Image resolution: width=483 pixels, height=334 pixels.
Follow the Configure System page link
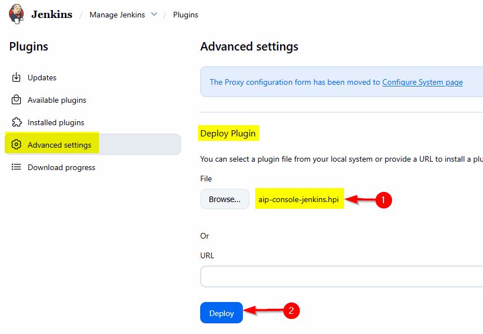pyautogui.click(x=422, y=82)
